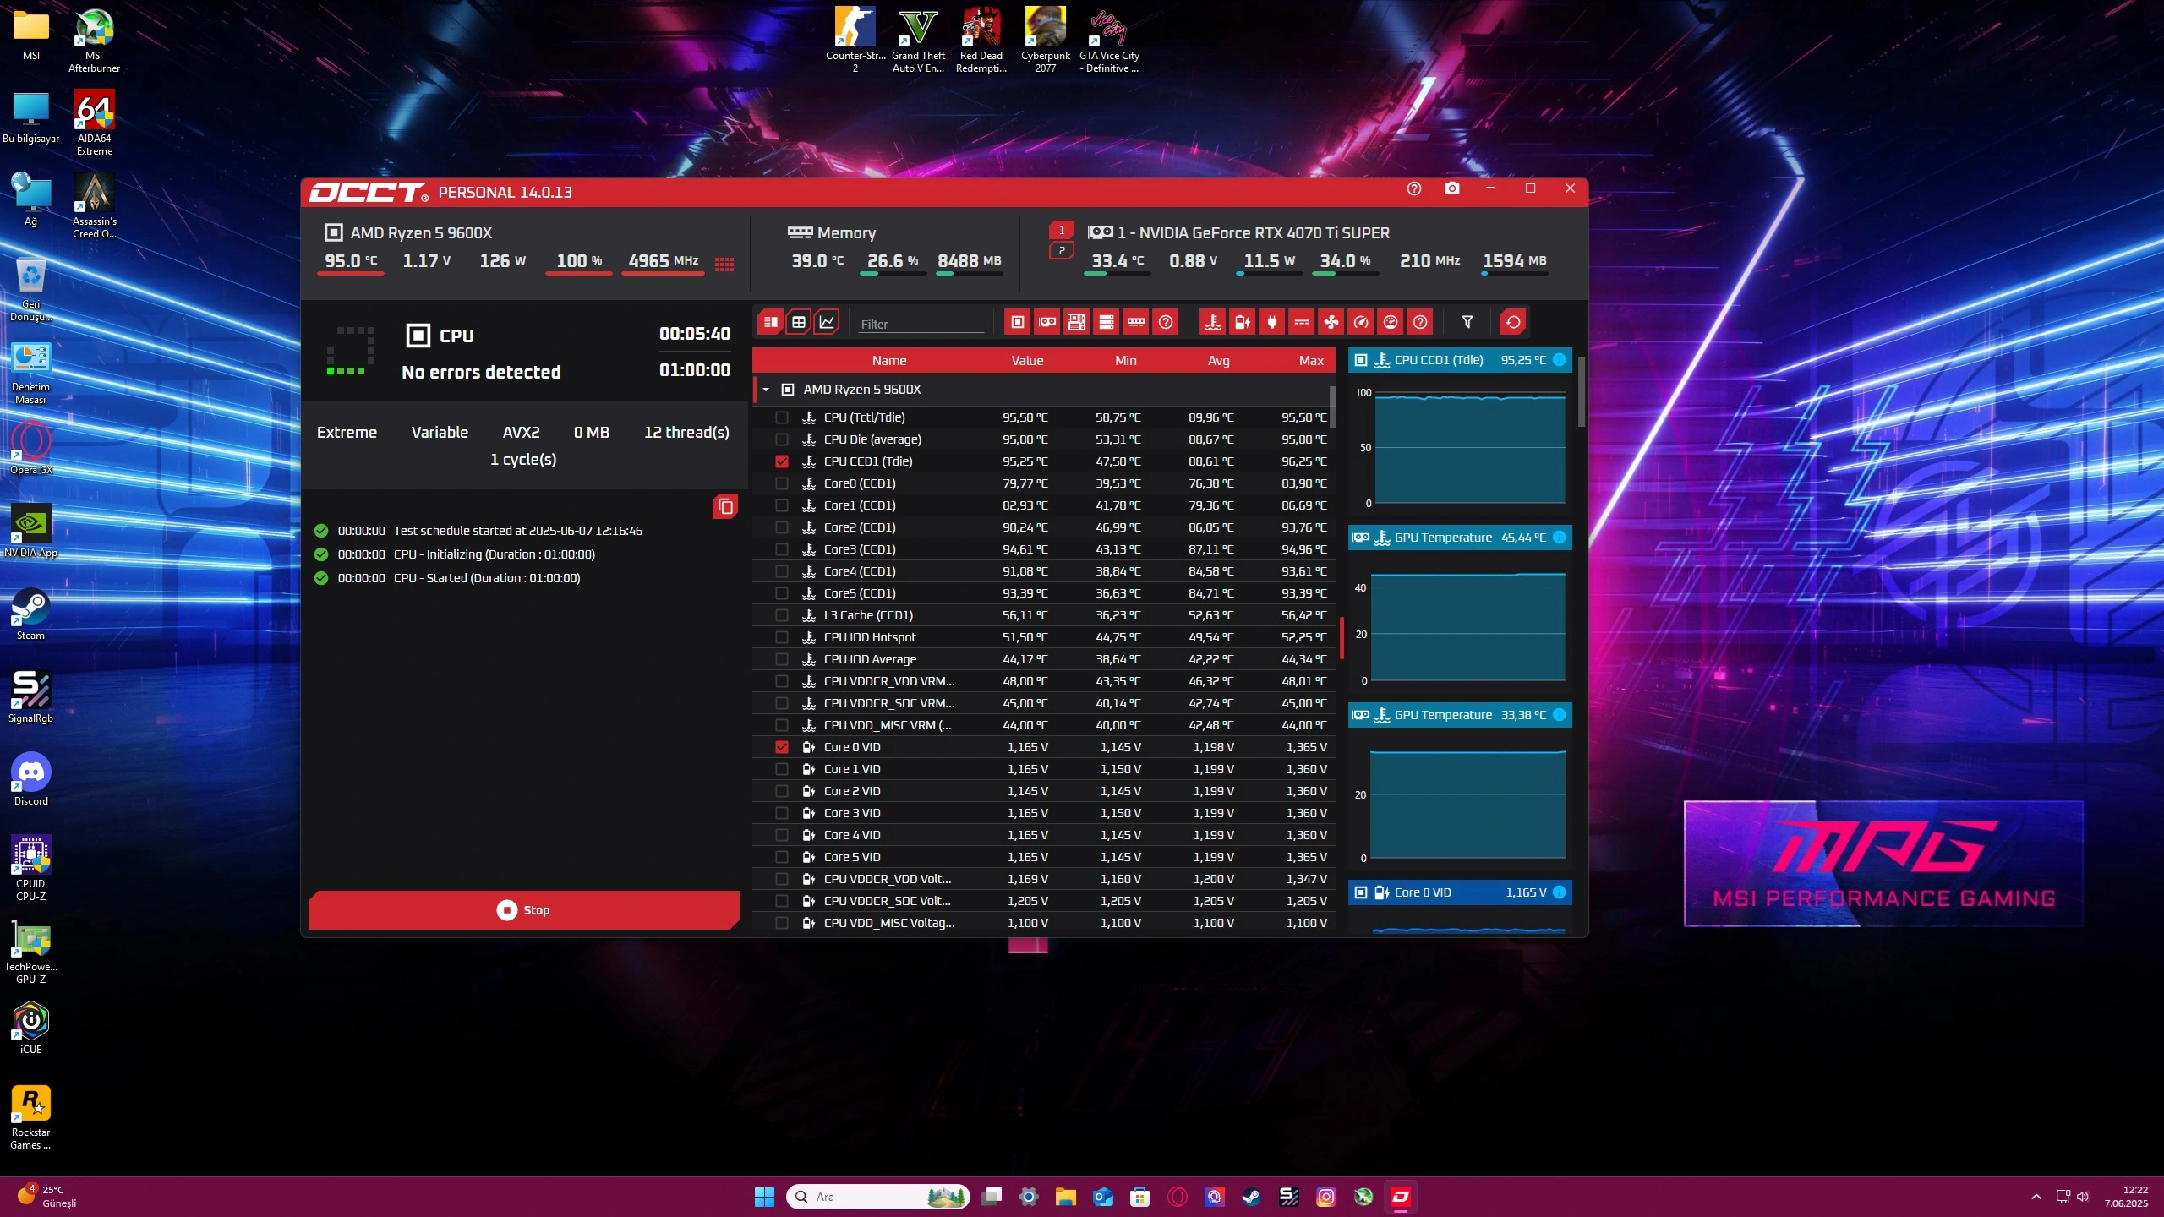This screenshot has width=2164, height=1217.
Task: Click the "No errors detected" status text
Action: (x=481, y=373)
